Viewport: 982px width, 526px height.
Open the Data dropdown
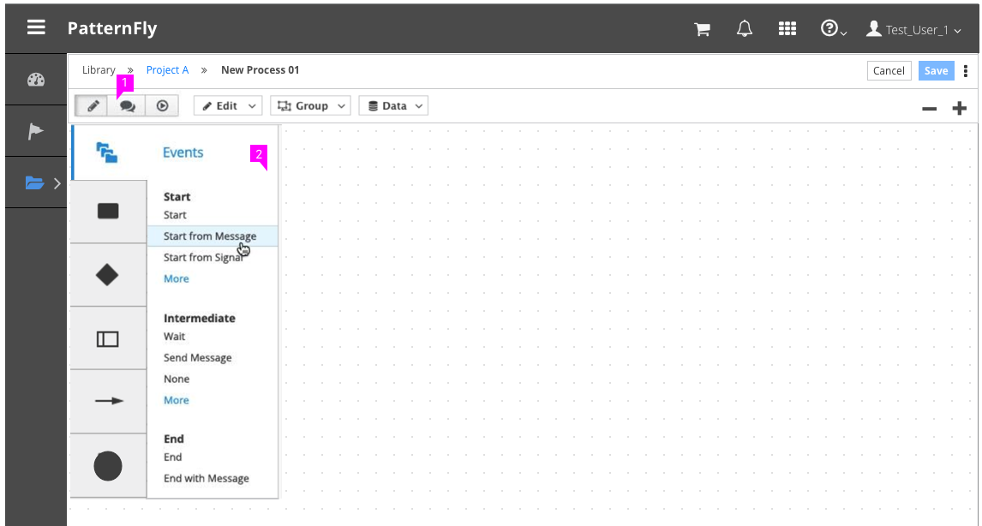click(393, 106)
